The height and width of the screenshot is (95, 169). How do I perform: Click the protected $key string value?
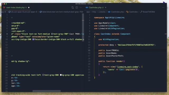pyautogui.click(x=136, y=45)
